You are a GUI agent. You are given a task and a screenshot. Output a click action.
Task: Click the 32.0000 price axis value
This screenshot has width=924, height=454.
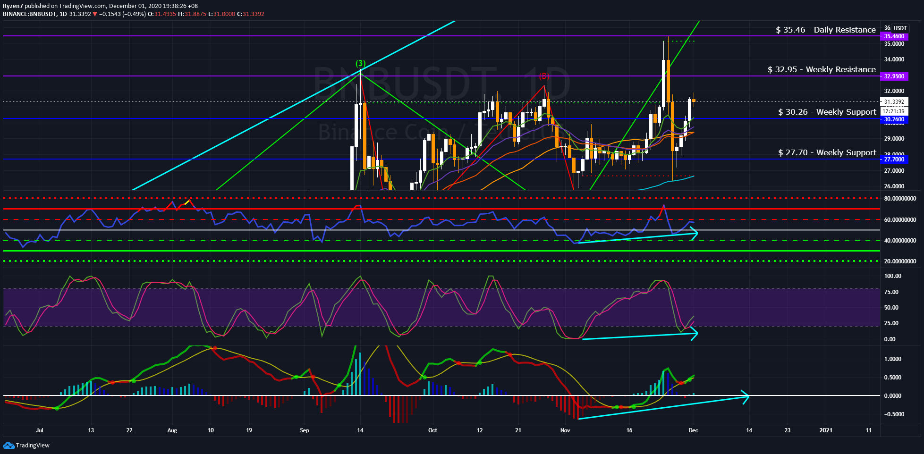coord(894,91)
